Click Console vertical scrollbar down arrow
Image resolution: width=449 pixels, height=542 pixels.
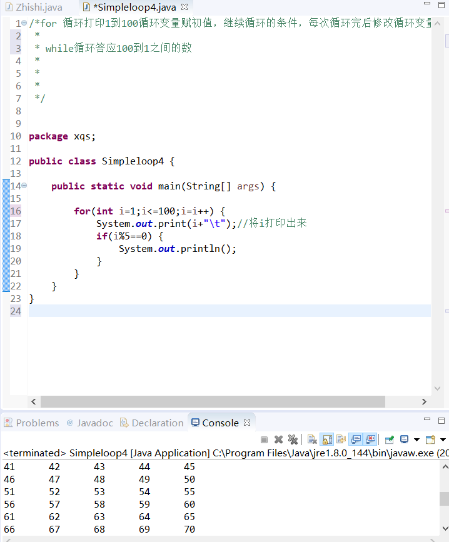pyautogui.click(x=445, y=528)
